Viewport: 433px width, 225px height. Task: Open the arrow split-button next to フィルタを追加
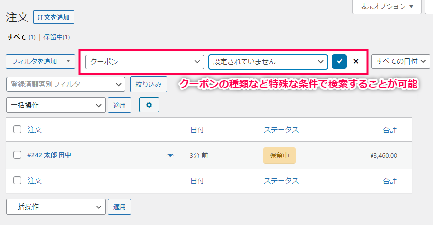pos(68,61)
